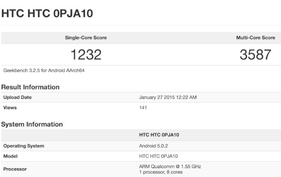Click the Model value HTC HTC 0PJA10
Screen dimensions: 281x177
159,156
